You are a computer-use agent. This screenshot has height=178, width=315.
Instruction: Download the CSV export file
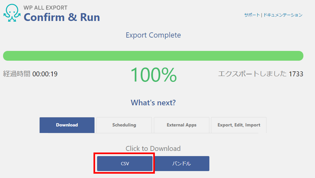pyautogui.click(x=125, y=164)
